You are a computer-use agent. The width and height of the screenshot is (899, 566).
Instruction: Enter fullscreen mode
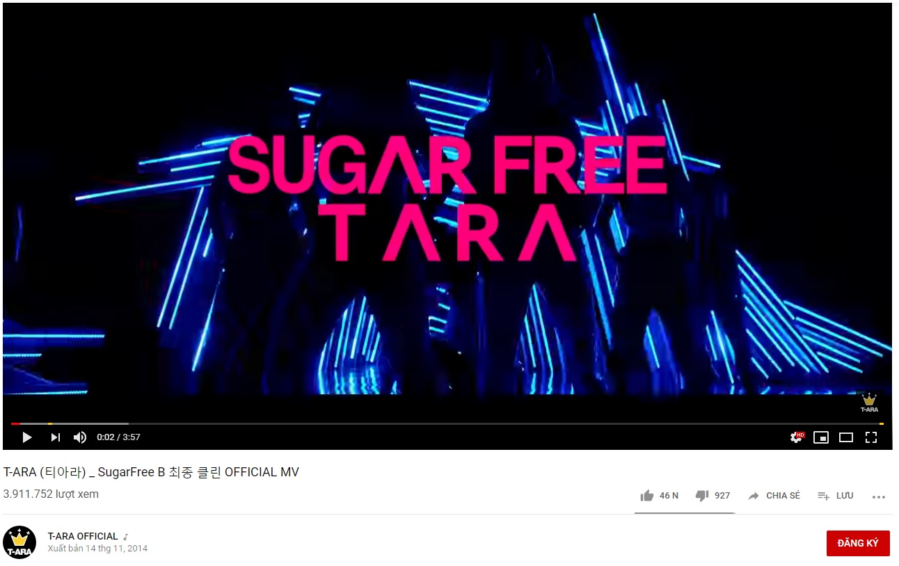pos(870,437)
